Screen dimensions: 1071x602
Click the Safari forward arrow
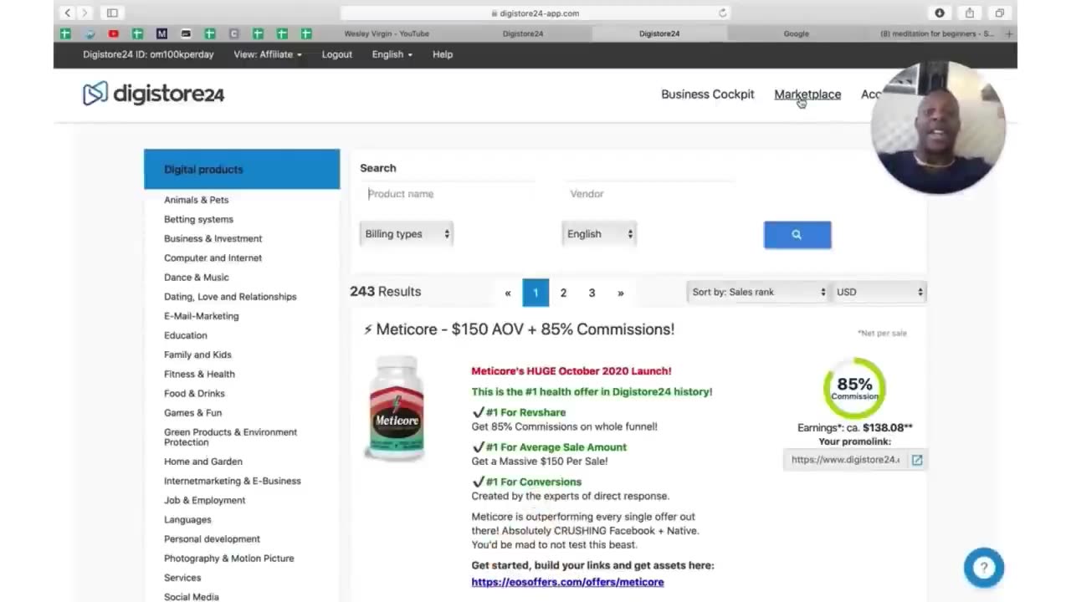84,13
